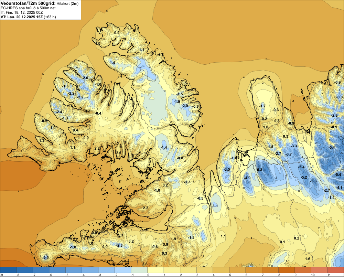
Task: Click the legend color between 4 and 5
Action: click(x=221, y=270)
